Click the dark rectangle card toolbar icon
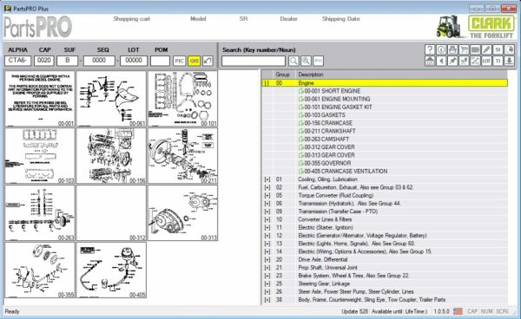The image size is (521, 319). coord(475,49)
